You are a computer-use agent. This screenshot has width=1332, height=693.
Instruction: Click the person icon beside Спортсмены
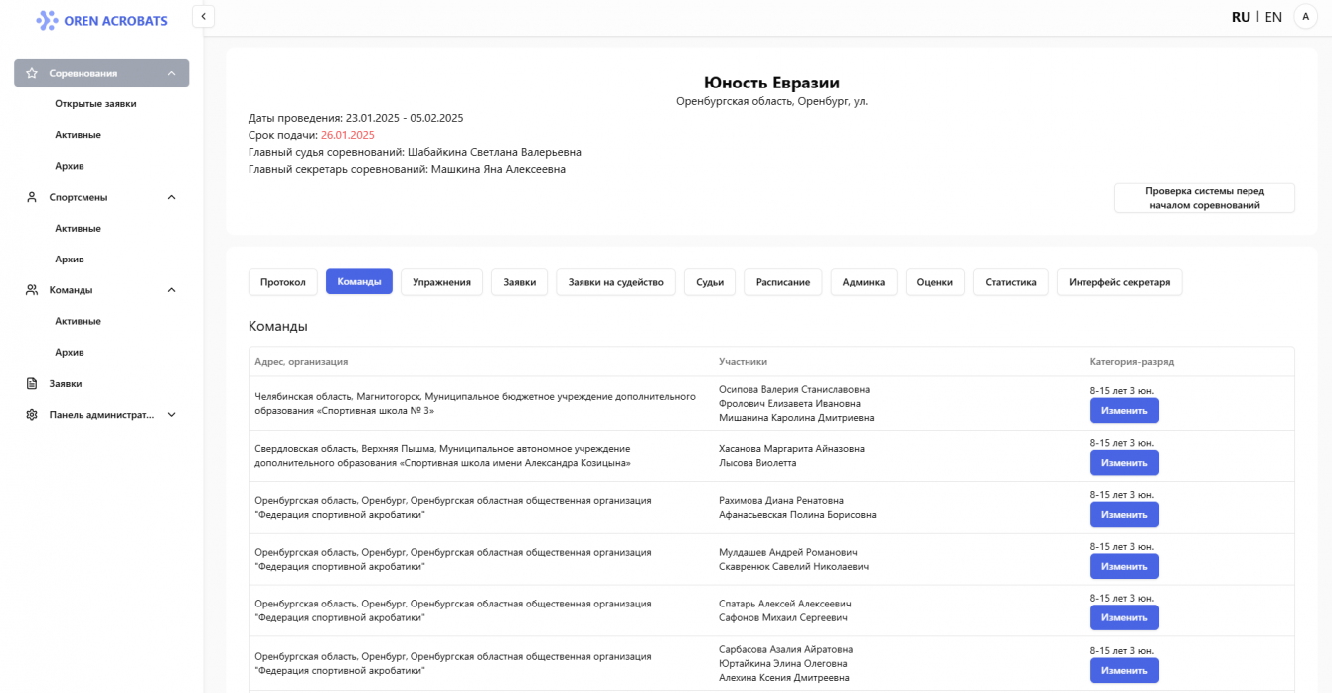[x=32, y=197]
